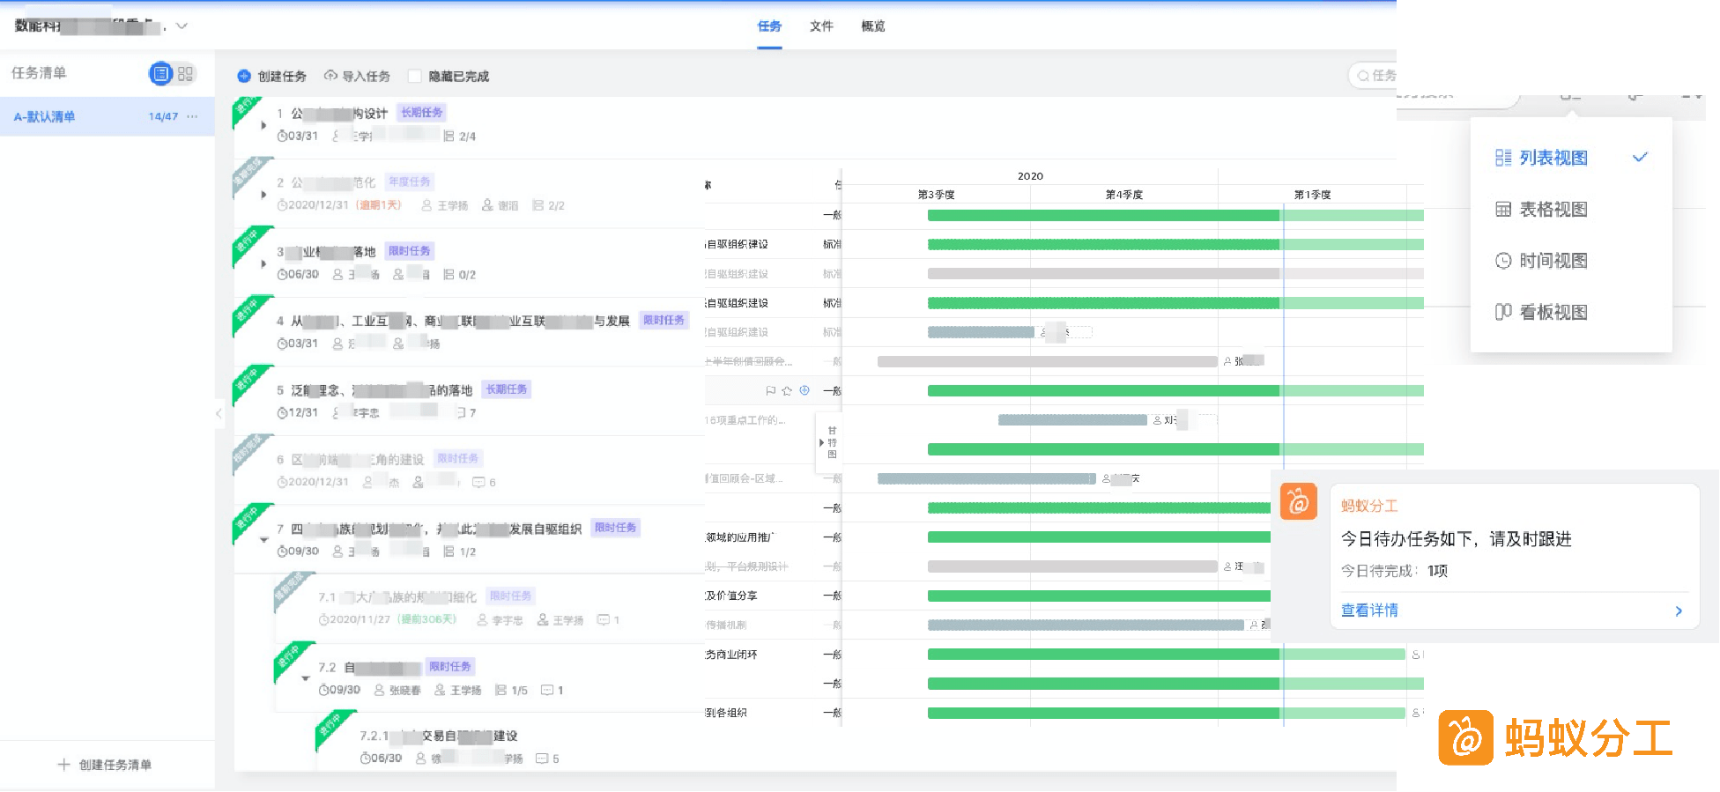
Task: Click the 蚂蚁分工 app icon in the notification
Action: tap(1298, 501)
